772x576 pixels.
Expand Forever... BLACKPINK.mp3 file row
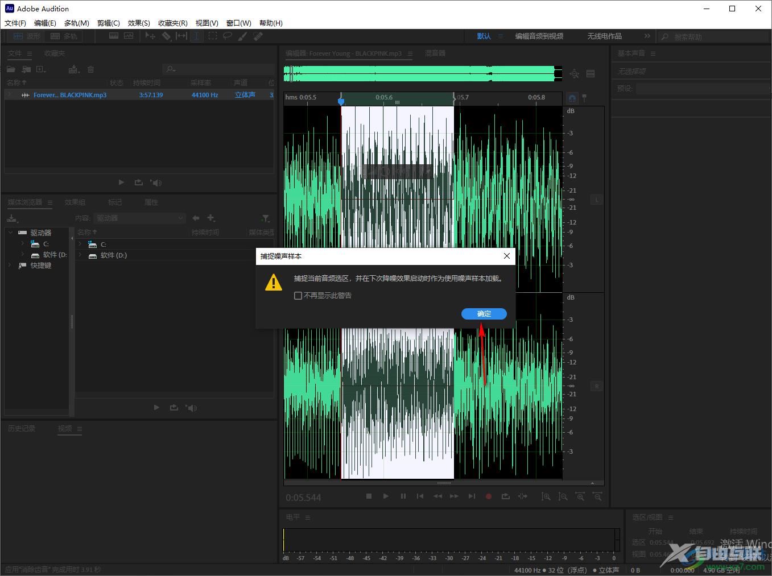coord(9,95)
